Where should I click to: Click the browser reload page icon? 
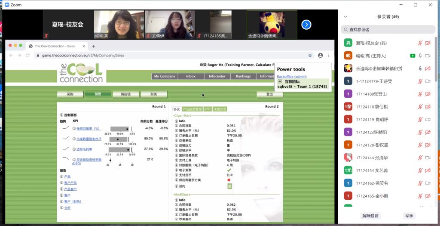click(27, 56)
